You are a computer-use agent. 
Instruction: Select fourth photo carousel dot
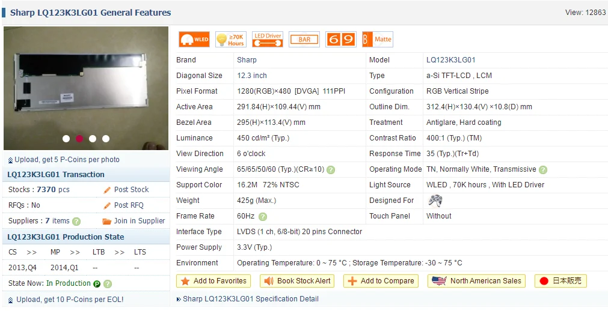[105, 139]
